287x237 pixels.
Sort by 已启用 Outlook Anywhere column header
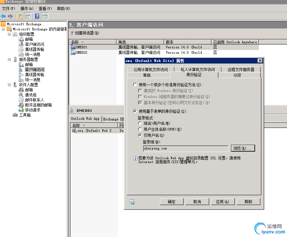click(235, 42)
